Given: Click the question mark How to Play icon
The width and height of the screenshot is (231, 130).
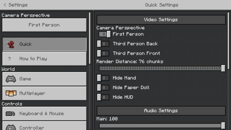Looking at the screenshot, I should pos(10,59).
